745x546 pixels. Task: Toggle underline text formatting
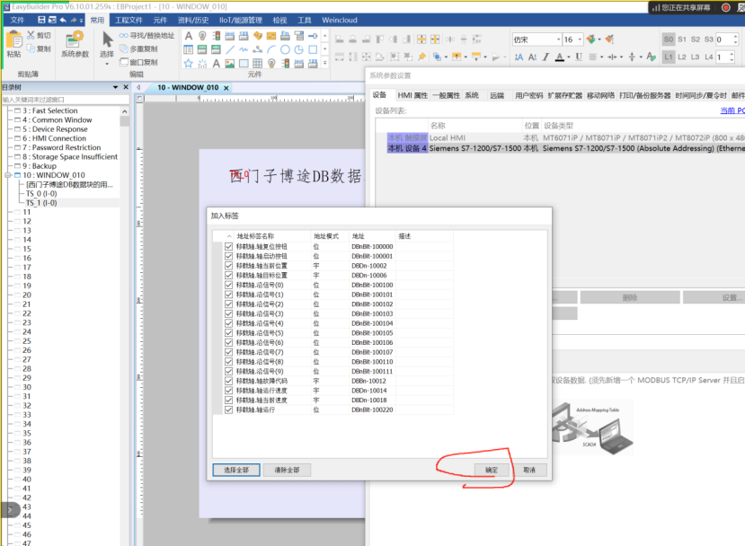click(579, 57)
